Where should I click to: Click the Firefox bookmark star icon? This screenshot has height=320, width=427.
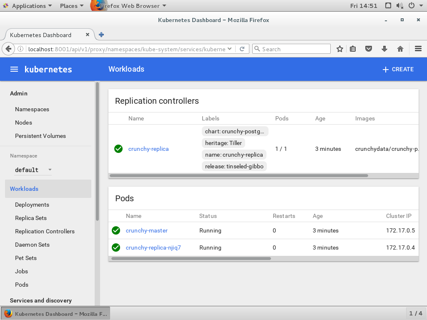pos(340,49)
